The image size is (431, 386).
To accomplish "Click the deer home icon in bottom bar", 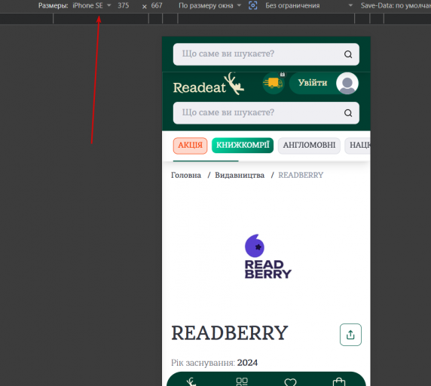I will (x=191, y=381).
